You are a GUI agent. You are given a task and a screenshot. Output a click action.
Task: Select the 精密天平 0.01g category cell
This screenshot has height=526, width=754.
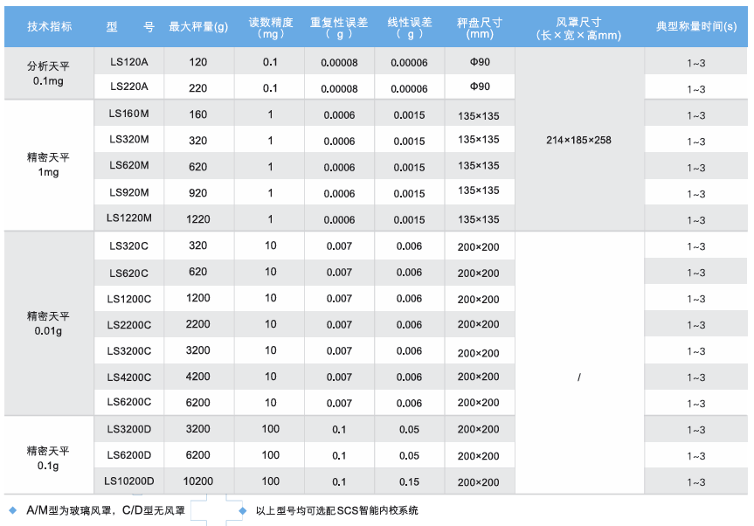pyautogui.click(x=49, y=323)
